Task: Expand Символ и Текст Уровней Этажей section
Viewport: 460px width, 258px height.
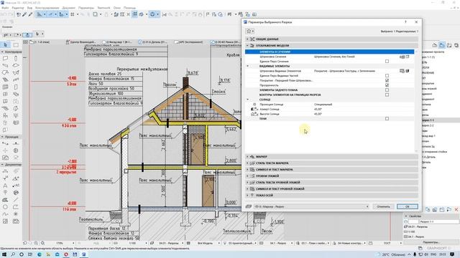Action: click(x=331, y=189)
